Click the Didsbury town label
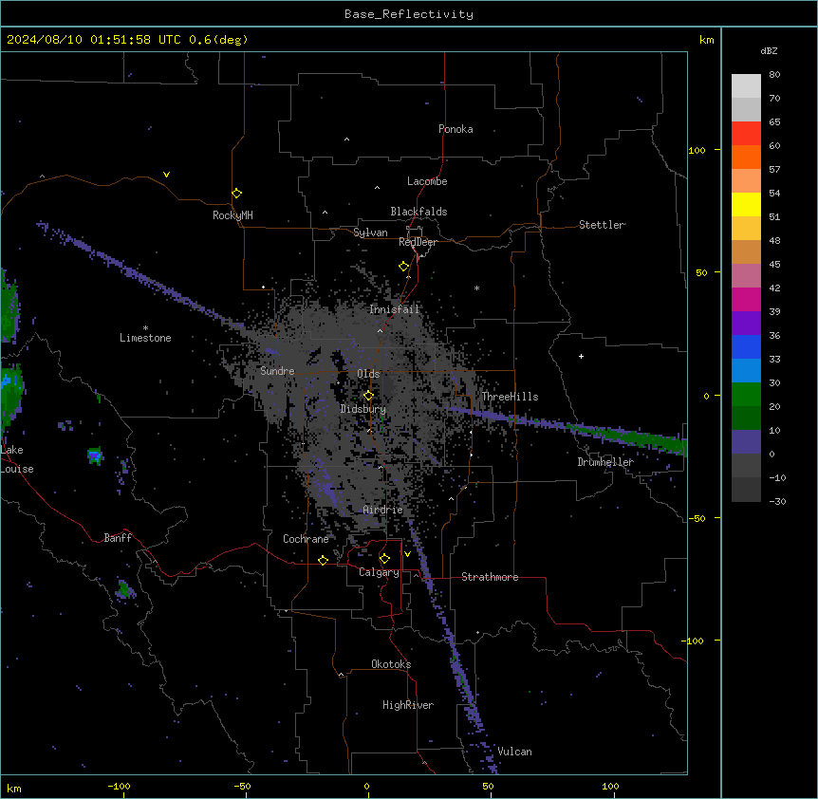The image size is (818, 799). (363, 409)
